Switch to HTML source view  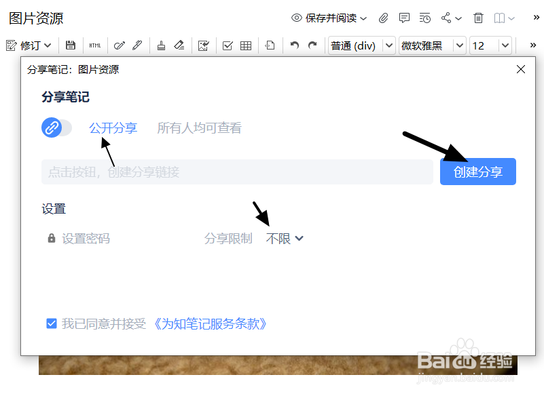(x=94, y=45)
